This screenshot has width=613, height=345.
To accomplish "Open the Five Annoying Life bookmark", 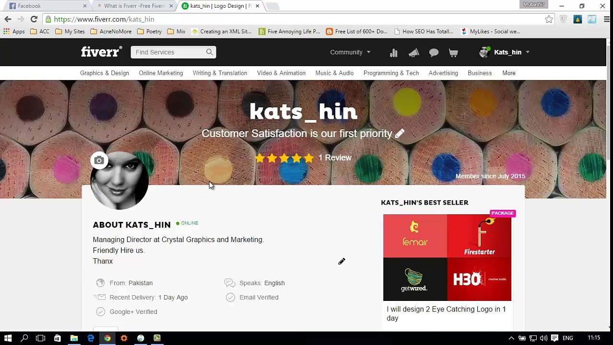I will point(289,32).
